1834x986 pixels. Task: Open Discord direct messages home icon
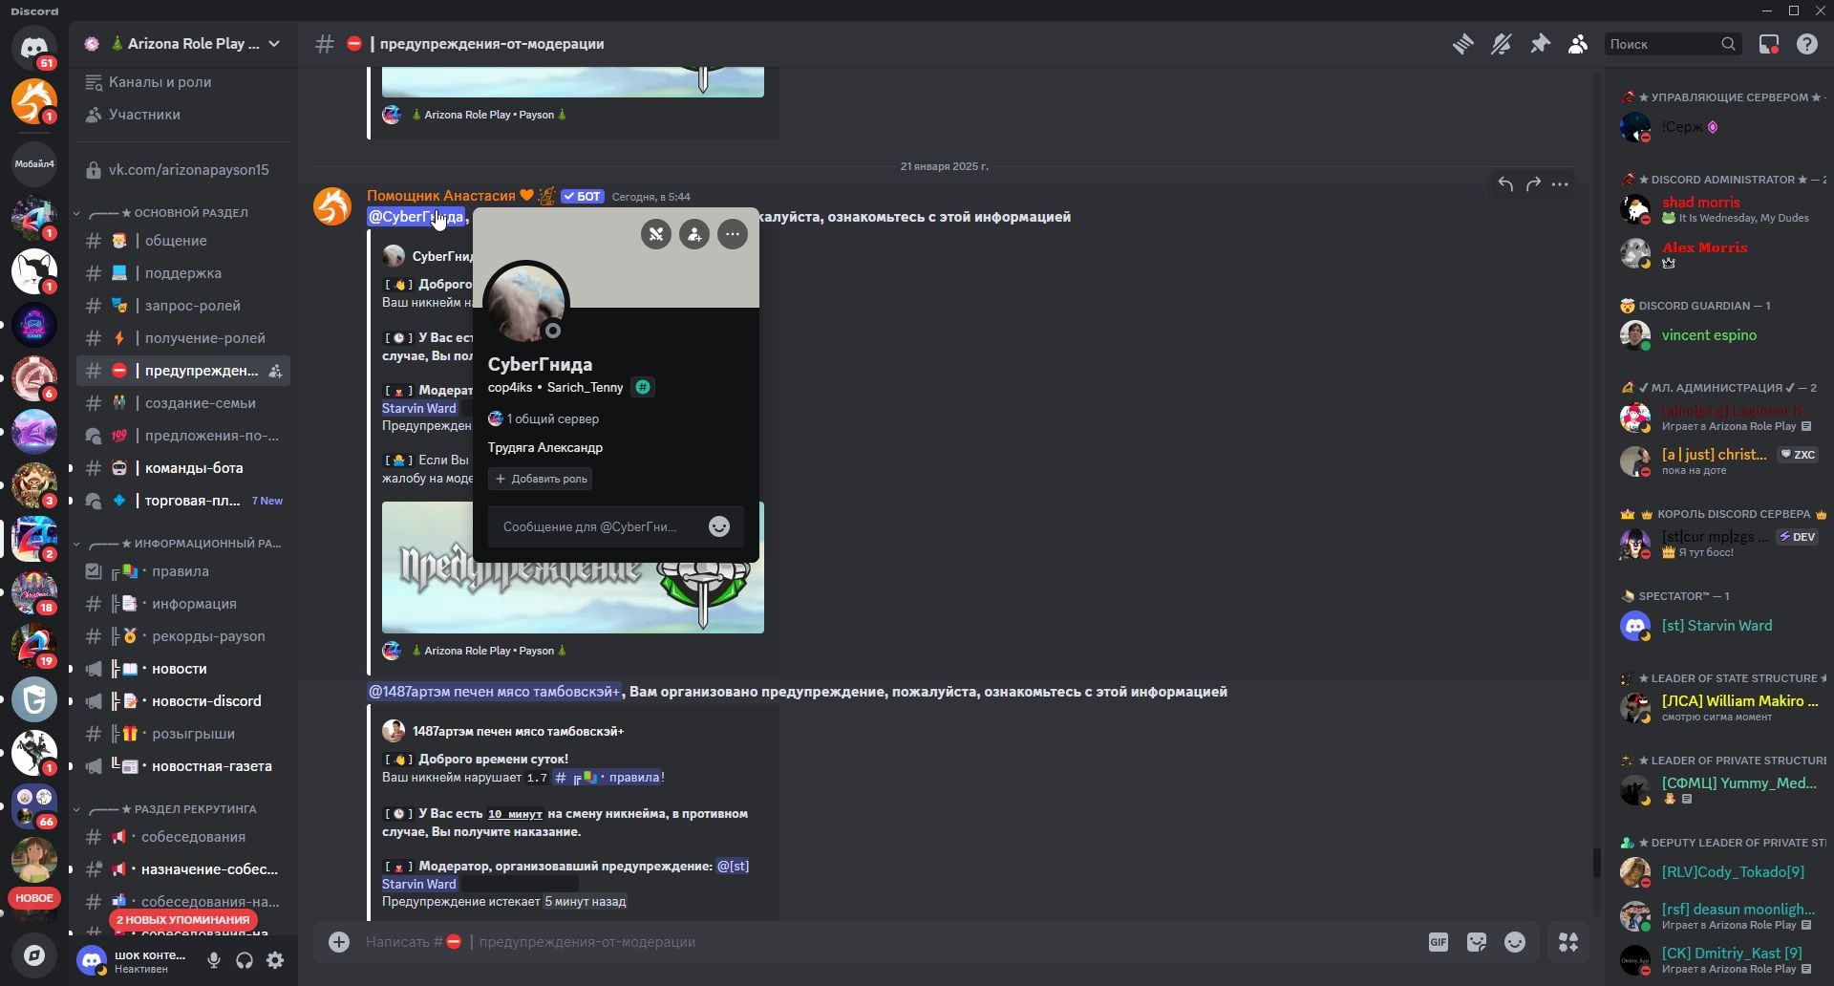click(x=34, y=46)
